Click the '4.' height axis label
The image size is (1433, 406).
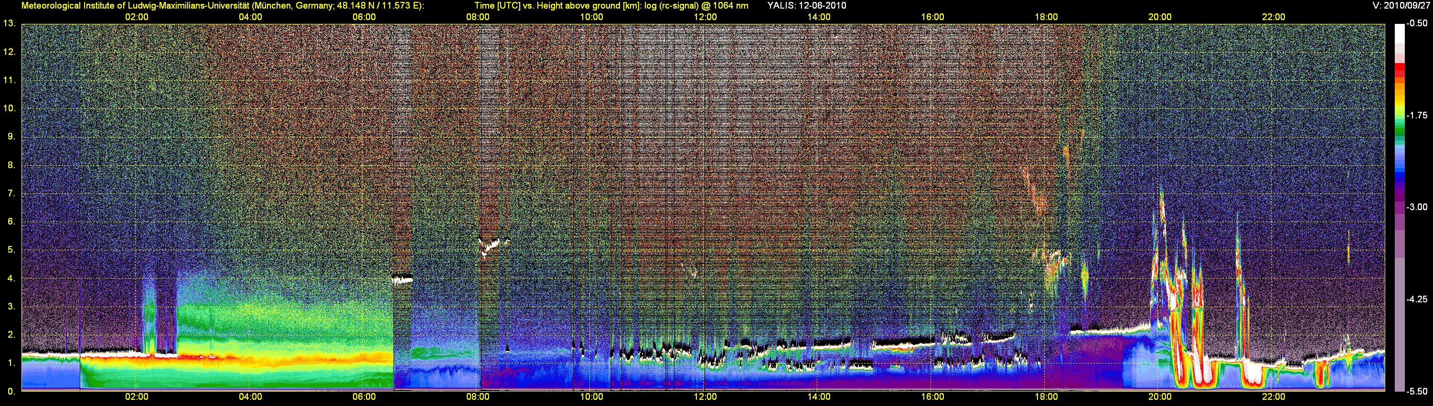coord(11,278)
